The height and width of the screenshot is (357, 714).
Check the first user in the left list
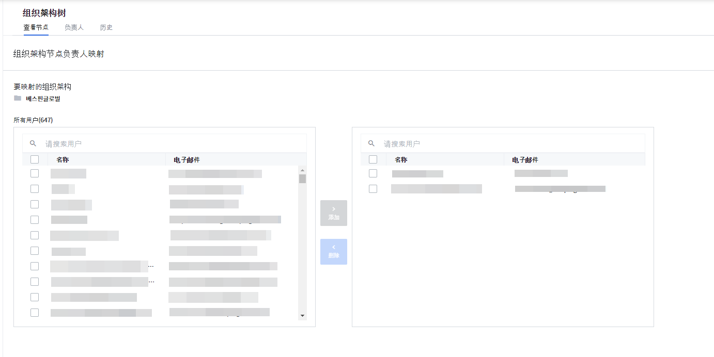tap(35, 173)
